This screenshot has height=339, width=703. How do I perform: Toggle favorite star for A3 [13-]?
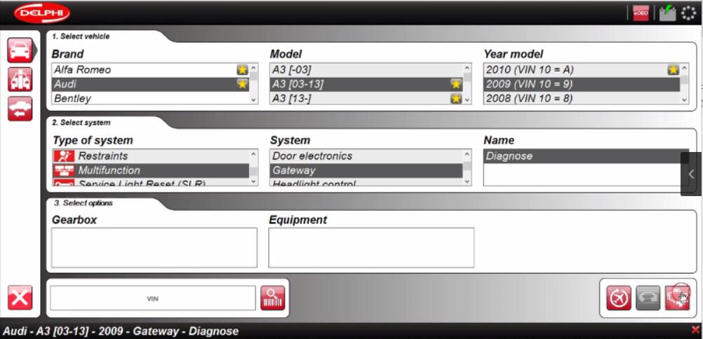coord(456,99)
